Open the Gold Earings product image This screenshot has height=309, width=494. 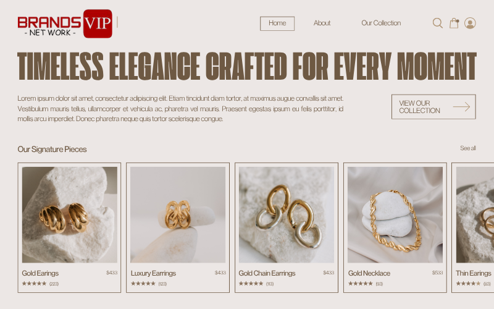pos(70,214)
